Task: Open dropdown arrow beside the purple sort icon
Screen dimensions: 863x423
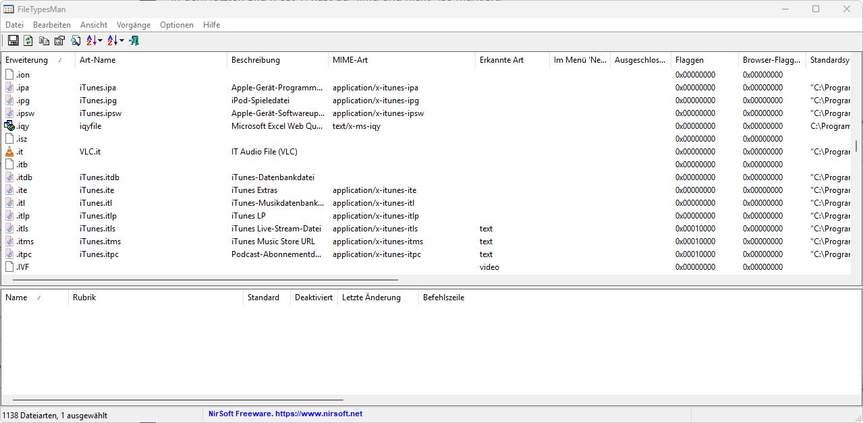Action: coord(101,40)
